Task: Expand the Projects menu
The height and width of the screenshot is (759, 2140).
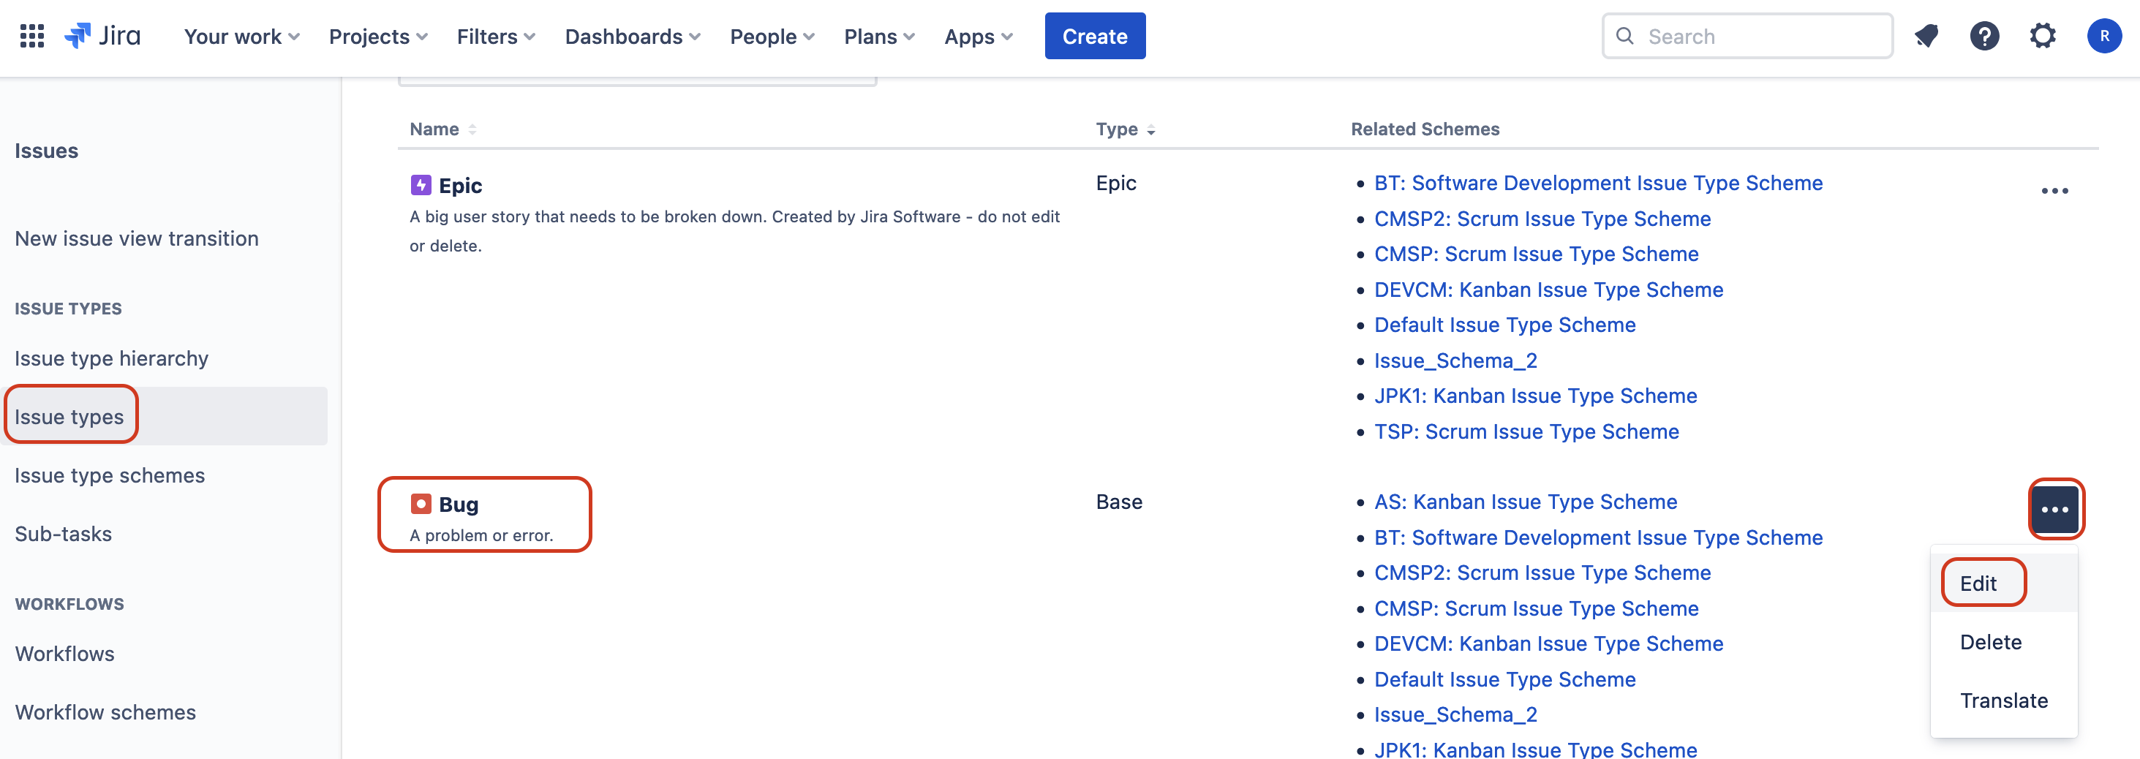Action: 378,36
